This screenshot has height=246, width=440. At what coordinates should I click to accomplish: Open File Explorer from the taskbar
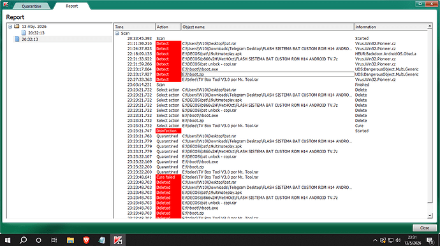coord(70,240)
